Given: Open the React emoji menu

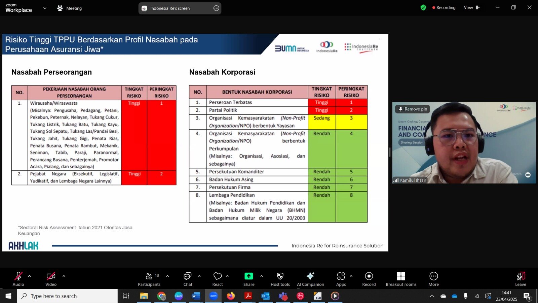Looking at the screenshot, I should pyautogui.click(x=218, y=279).
